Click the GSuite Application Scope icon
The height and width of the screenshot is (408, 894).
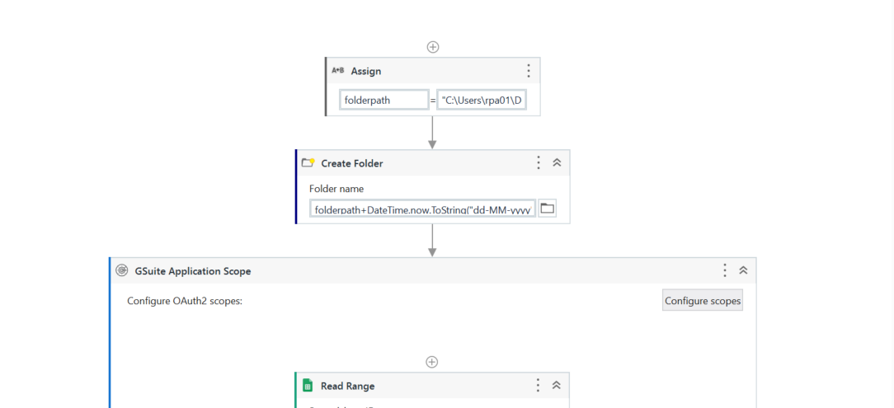(122, 270)
